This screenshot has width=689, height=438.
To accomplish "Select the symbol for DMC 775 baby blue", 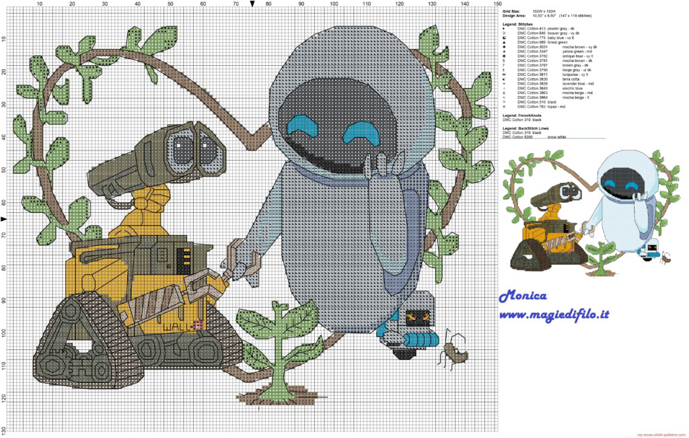I will tap(504, 38).
